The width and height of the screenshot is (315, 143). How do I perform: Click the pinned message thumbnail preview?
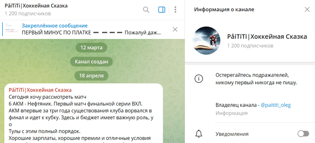[12, 29]
